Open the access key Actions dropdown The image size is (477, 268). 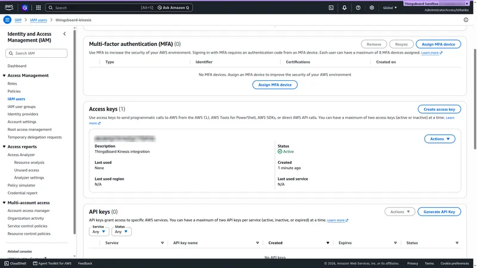(439, 139)
